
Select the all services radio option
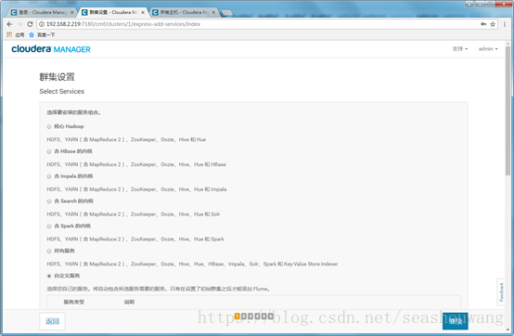pos(49,252)
